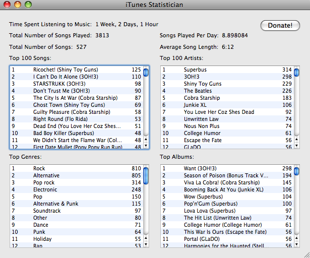Select artist Unwritten Law in Top Artists
Viewport: 310px width, 258px height.
click(x=227, y=119)
